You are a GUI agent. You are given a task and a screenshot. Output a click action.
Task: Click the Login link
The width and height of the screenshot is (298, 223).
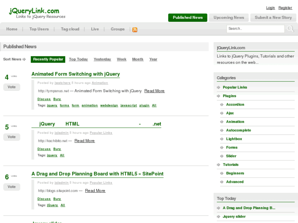pos(270,8)
